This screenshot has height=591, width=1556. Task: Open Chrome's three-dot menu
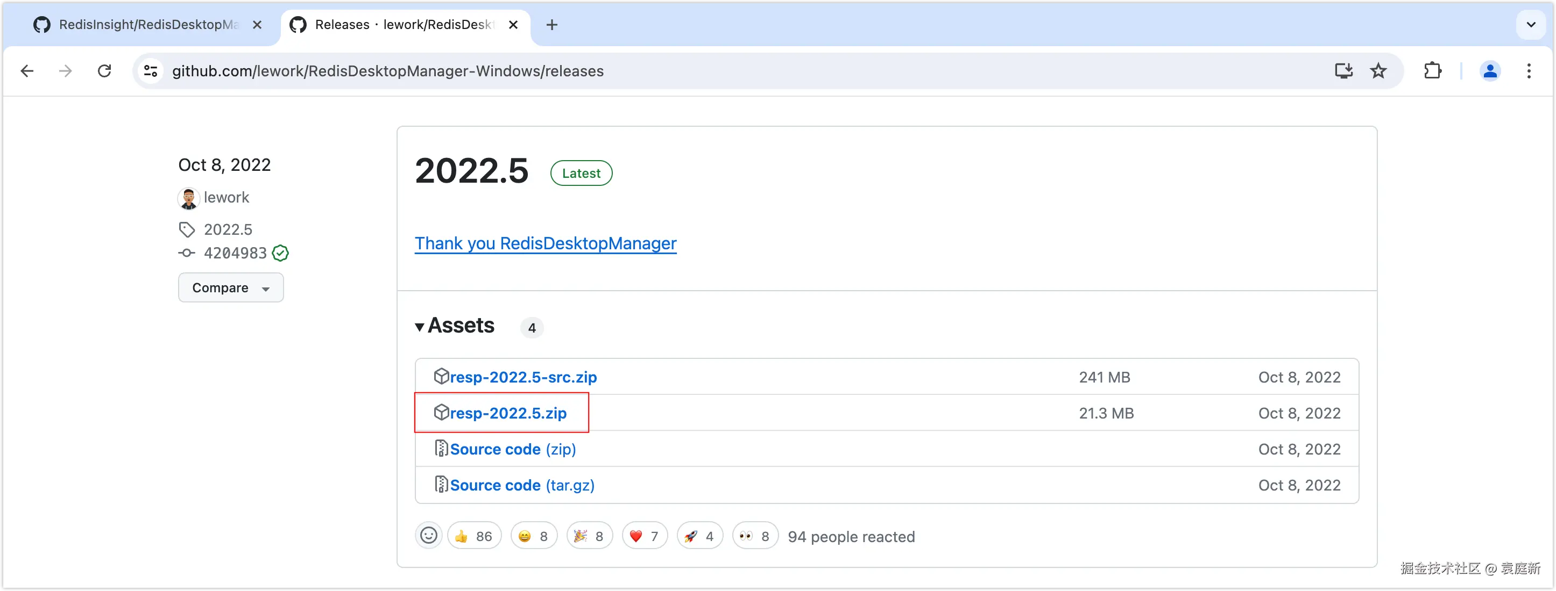click(1529, 71)
